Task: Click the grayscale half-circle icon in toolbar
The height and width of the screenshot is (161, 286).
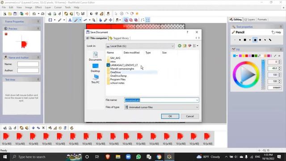Action: click(91, 14)
